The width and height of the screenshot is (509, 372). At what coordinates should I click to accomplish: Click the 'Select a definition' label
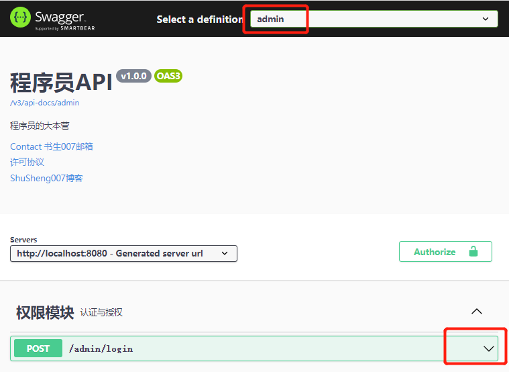(200, 19)
